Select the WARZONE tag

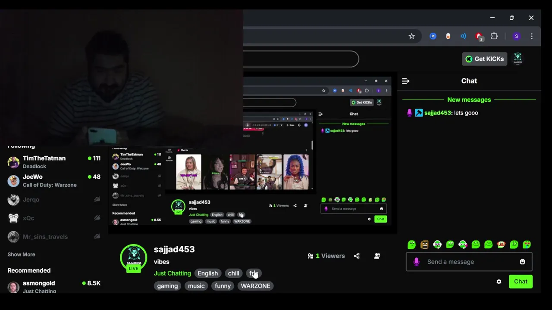pos(255,286)
